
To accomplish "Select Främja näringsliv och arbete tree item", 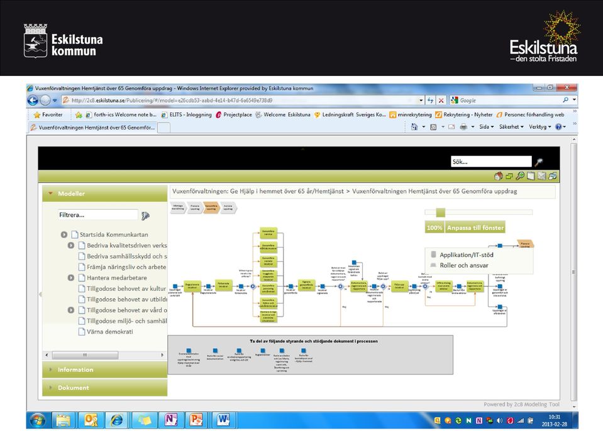I will [126, 267].
